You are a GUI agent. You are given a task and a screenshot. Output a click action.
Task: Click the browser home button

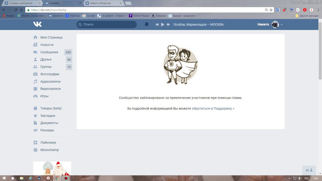[21, 10]
